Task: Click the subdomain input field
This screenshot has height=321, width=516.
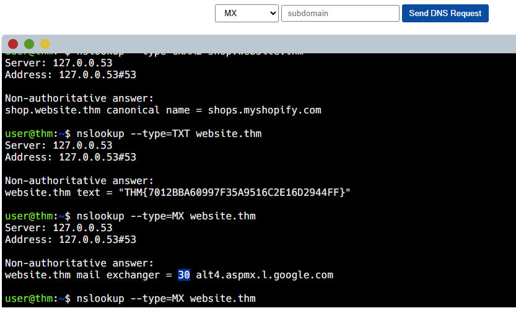Action: (340, 13)
